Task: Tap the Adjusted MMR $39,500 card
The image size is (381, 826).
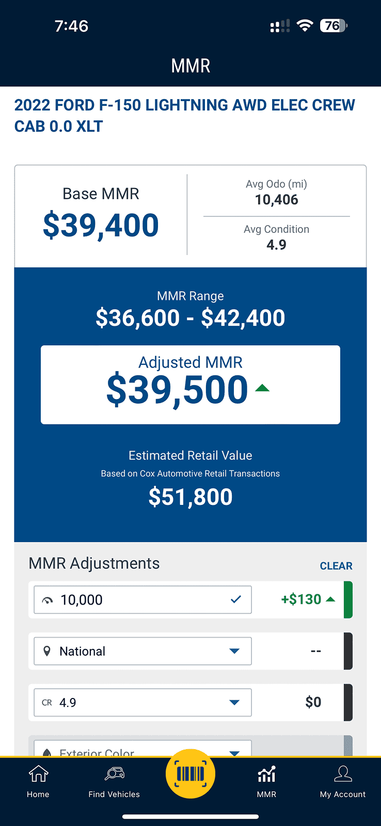Action: [x=190, y=385]
